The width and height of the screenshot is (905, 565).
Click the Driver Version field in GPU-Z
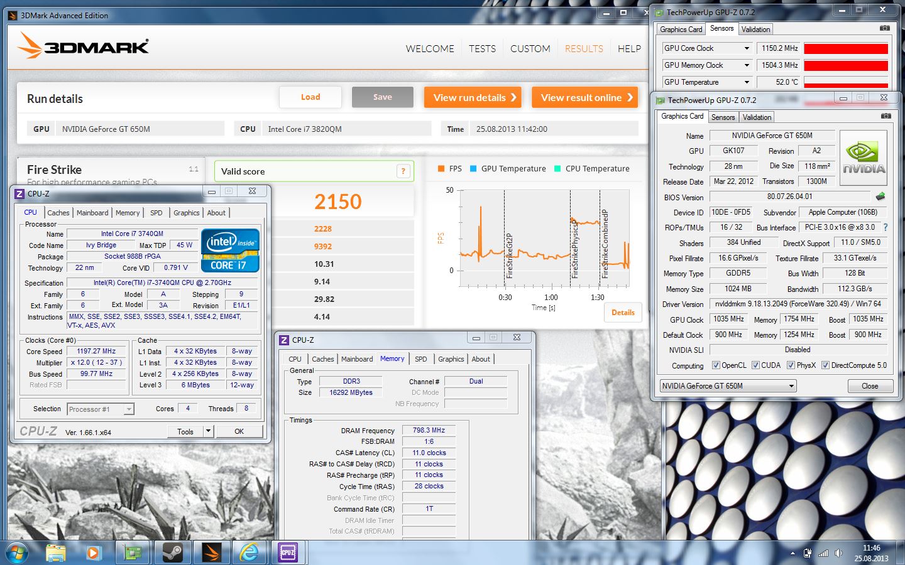[x=798, y=304]
